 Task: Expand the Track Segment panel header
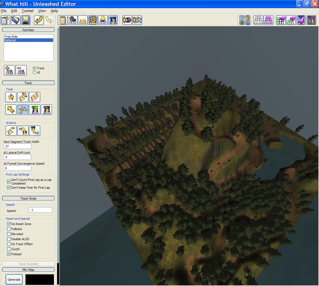pyautogui.click(x=28, y=264)
